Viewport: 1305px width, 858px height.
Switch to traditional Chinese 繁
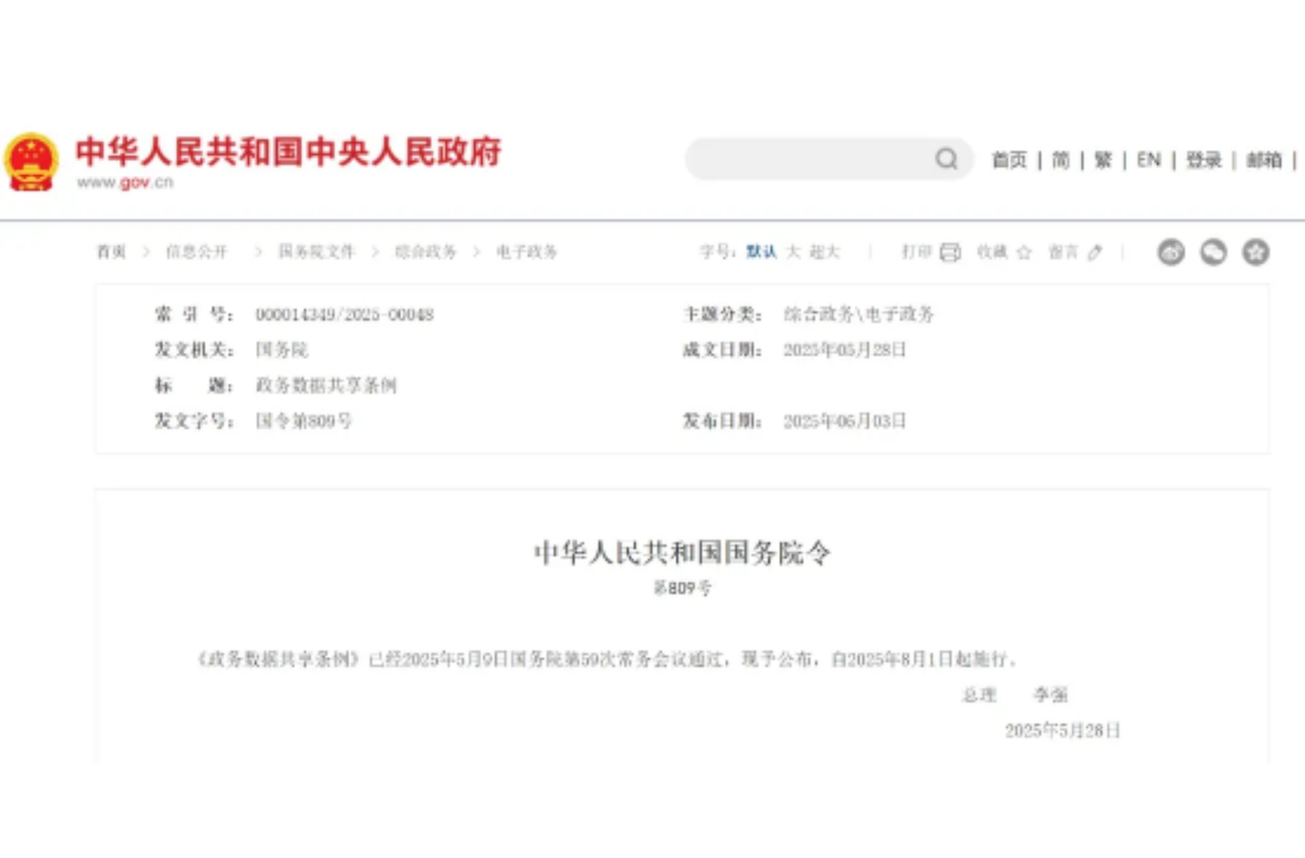coord(1102,160)
